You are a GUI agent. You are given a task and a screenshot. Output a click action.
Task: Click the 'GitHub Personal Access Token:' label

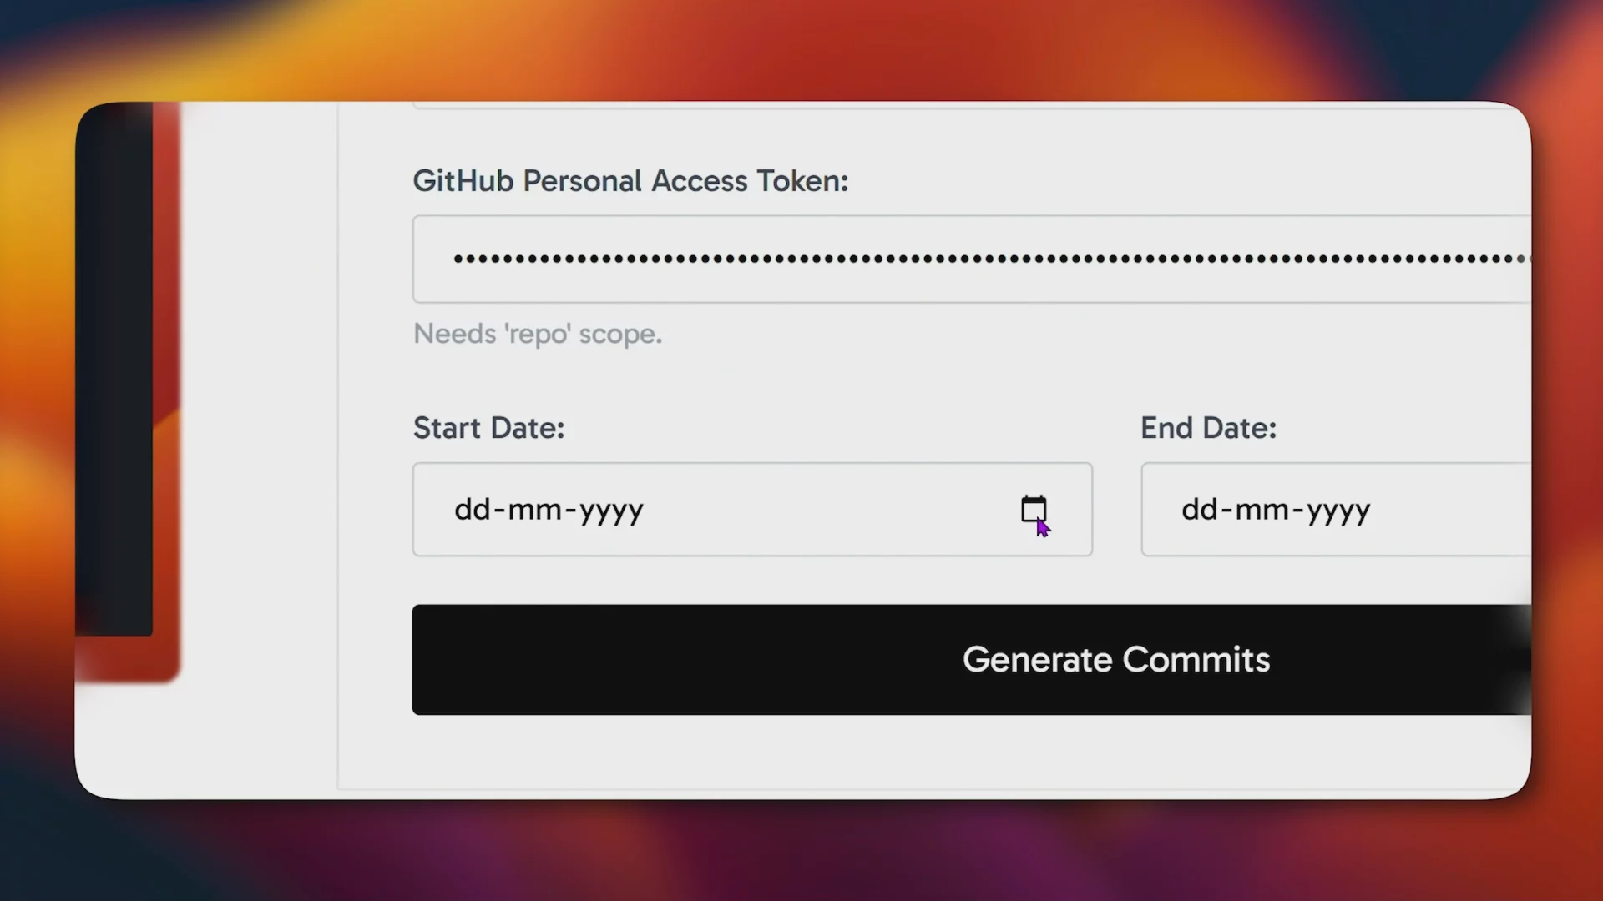click(630, 181)
